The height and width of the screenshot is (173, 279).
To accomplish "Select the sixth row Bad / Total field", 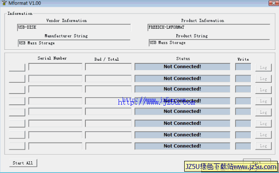I will tap(108, 123).
